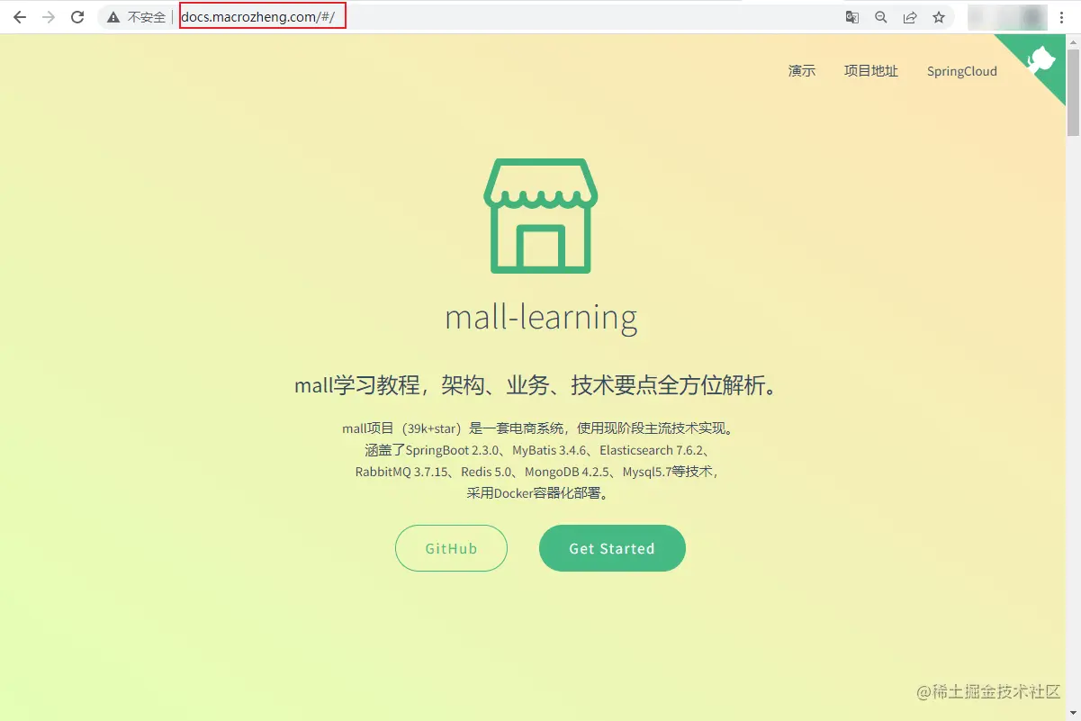Open the zoom magnifier icon
Screen dimensions: 1081x721
tap(881, 17)
